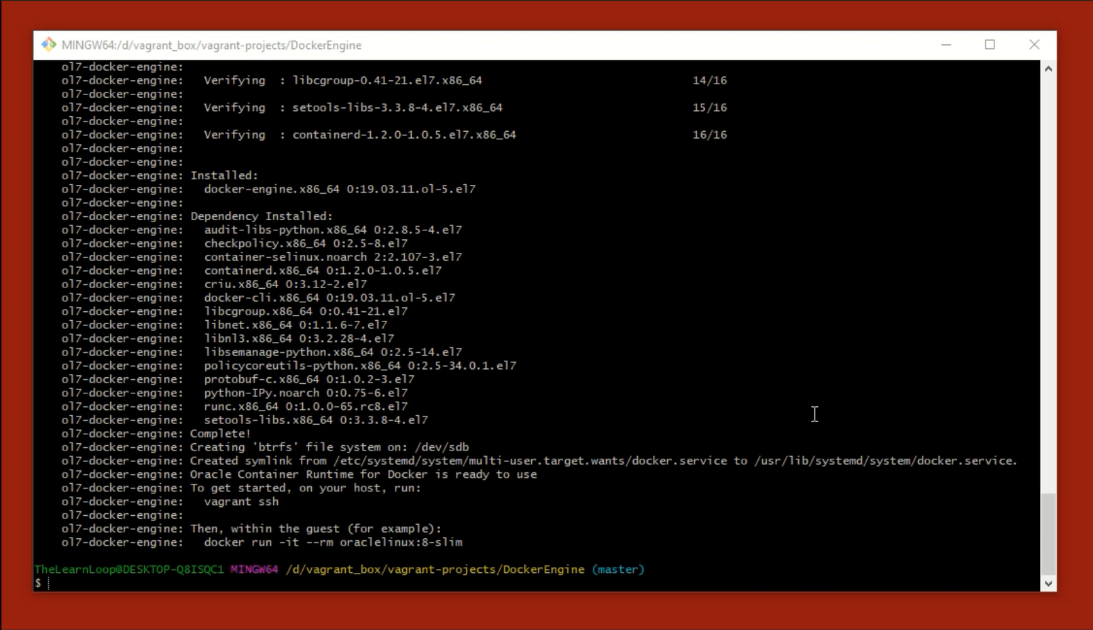The height and width of the screenshot is (630, 1093).
Task: Click 'checkpolicy.x86_64 0:2.5-8.el7' line
Action: pyautogui.click(x=306, y=243)
